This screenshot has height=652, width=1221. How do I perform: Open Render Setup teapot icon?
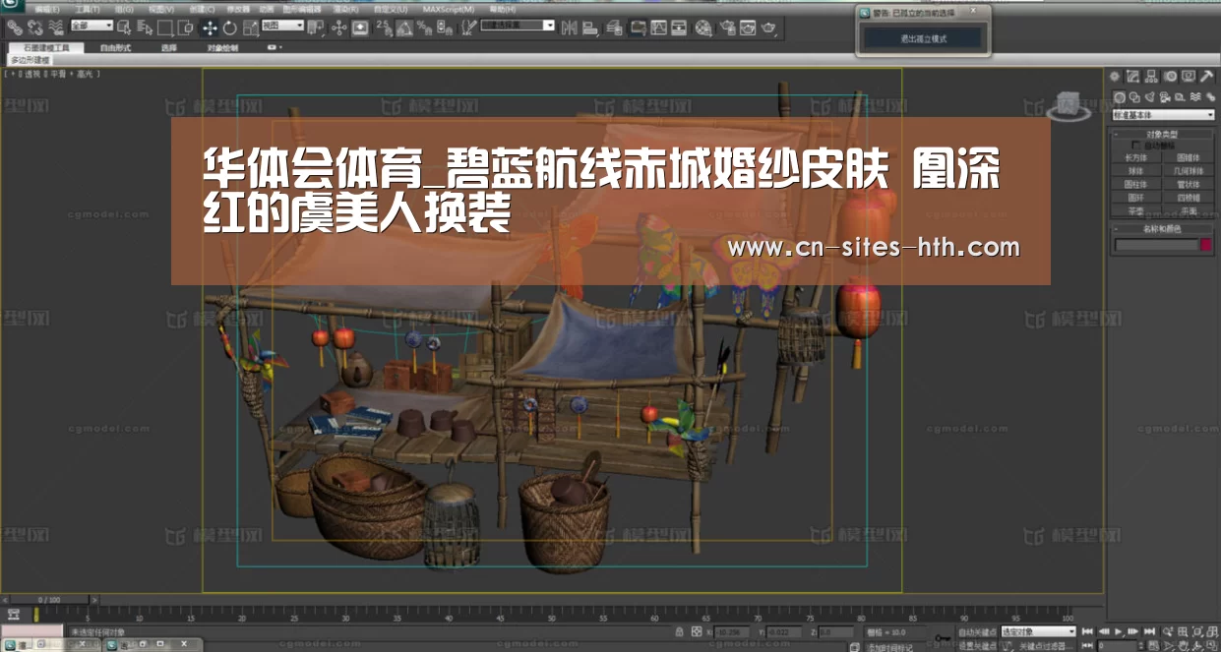727,28
